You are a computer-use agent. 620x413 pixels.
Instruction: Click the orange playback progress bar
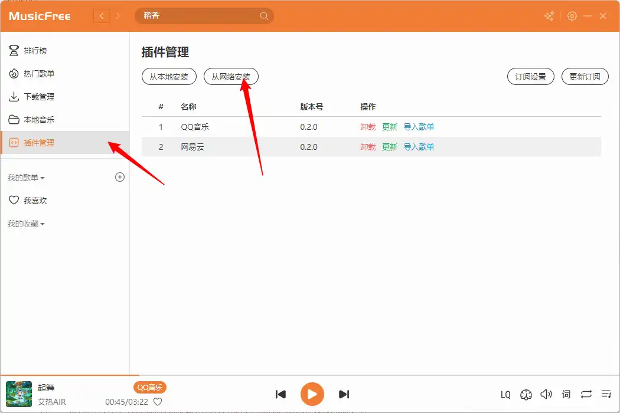70,375
